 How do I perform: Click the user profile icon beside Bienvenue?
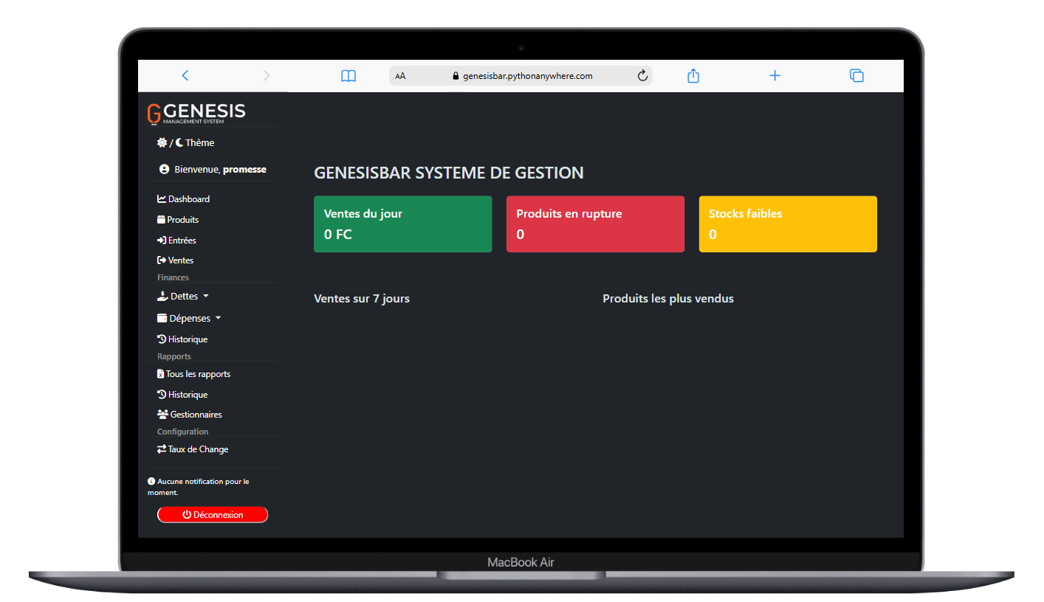tap(165, 169)
